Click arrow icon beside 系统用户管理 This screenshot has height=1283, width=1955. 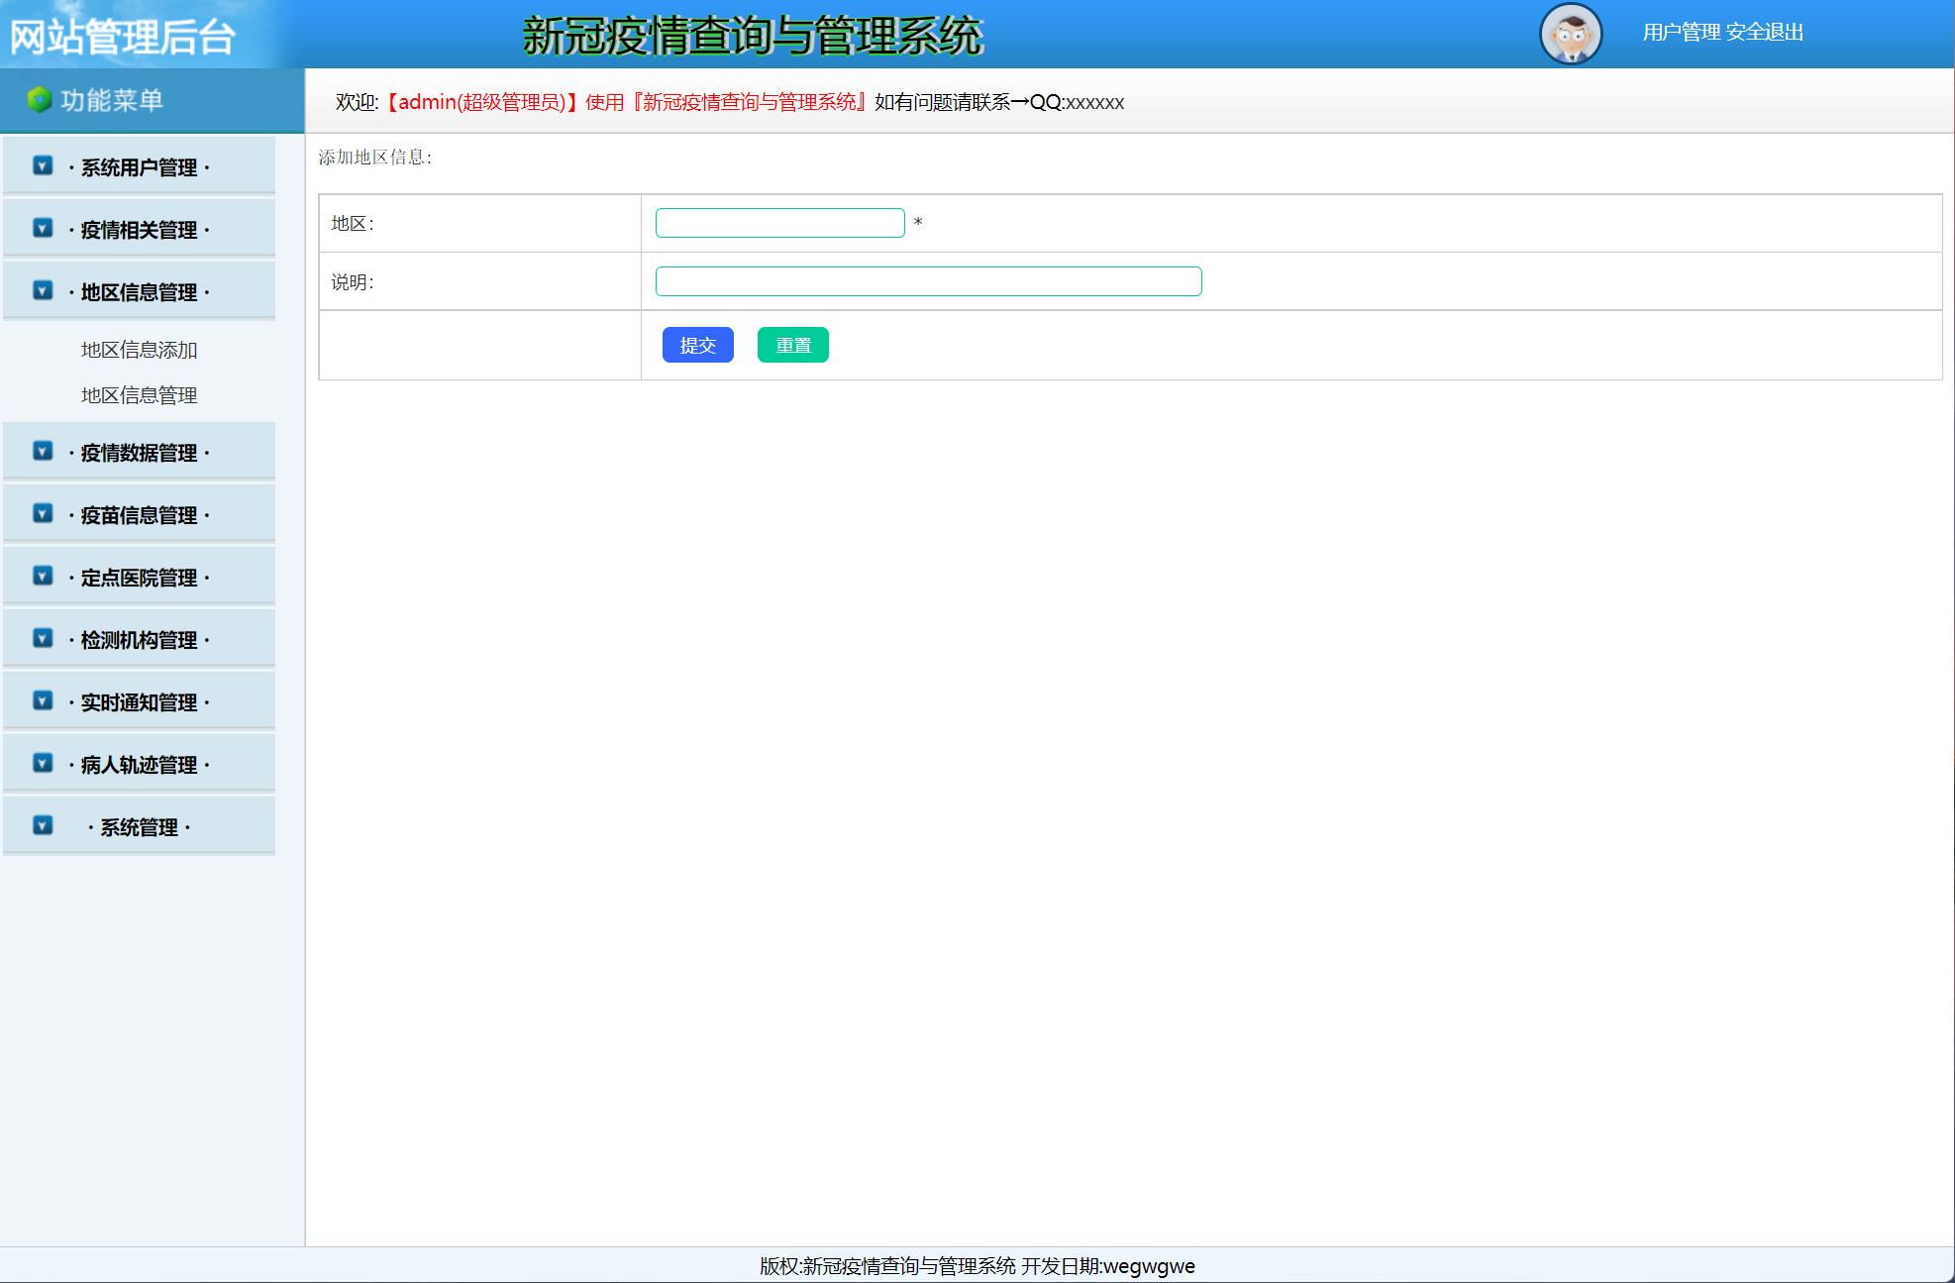click(x=43, y=165)
